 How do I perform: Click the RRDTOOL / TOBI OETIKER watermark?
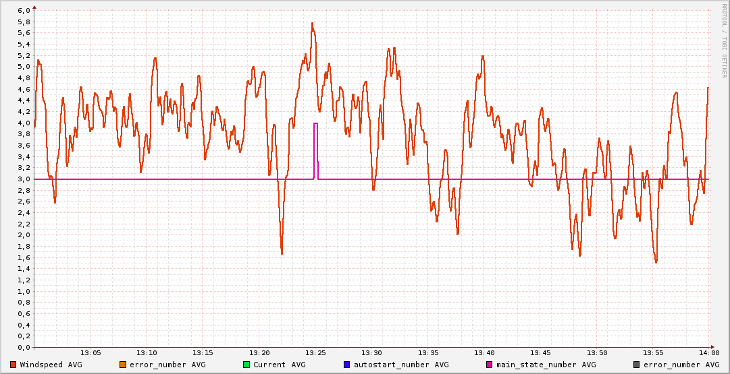(724, 40)
